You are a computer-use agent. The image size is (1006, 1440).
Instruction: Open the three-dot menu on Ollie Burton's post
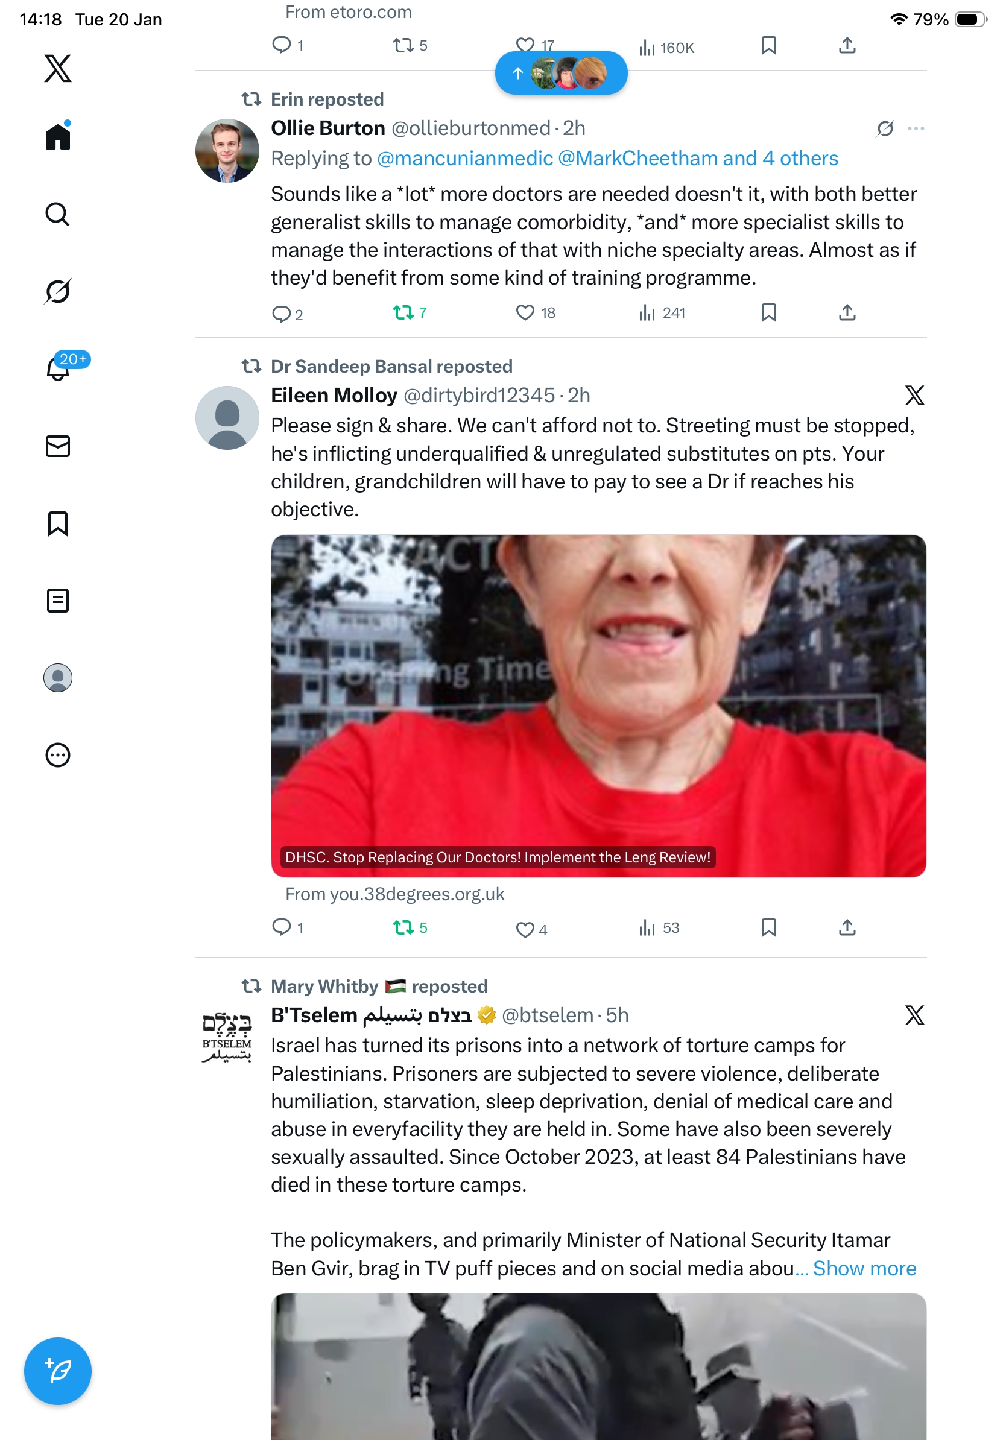tap(916, 128)
